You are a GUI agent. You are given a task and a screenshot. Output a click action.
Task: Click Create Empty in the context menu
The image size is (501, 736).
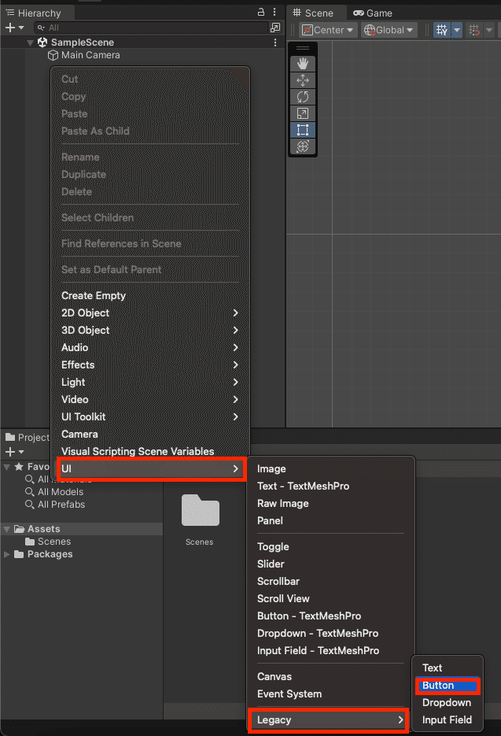point(94,295)
